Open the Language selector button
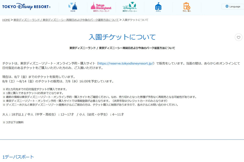This screenshot has width=244, height=162. (233, 6)
